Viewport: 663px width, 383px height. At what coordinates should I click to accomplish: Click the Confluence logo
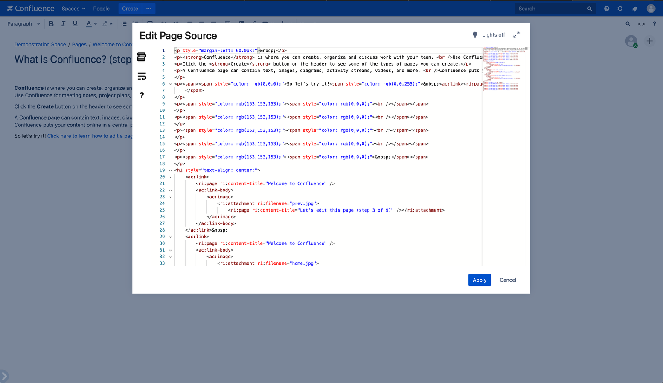pos(31,9)
